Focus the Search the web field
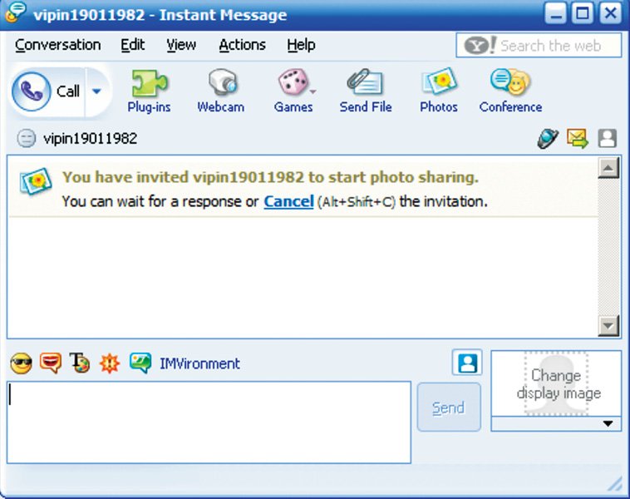Image resolution: width=630 pixels, height=499 pixels. tap(539, 46)
